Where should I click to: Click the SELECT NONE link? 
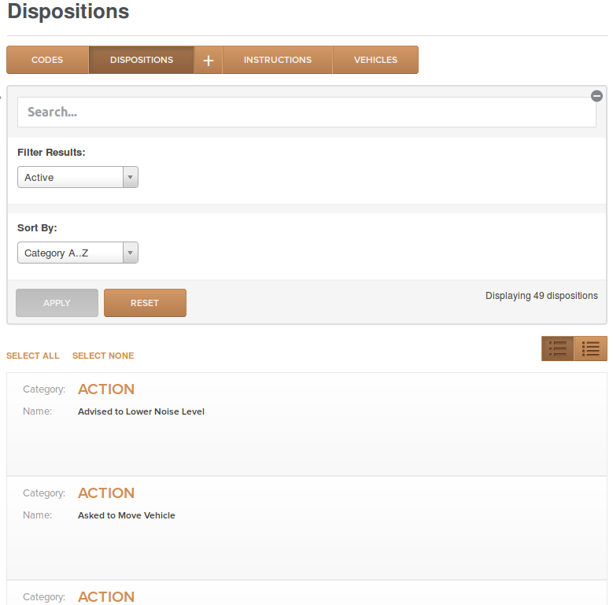click(x=103, y=356)
